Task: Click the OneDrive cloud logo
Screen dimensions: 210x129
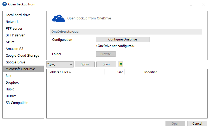Action: (x=59, y=18)
